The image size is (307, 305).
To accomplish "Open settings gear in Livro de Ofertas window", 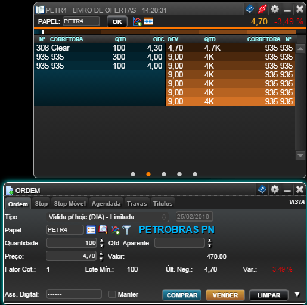I will point(275,9).
